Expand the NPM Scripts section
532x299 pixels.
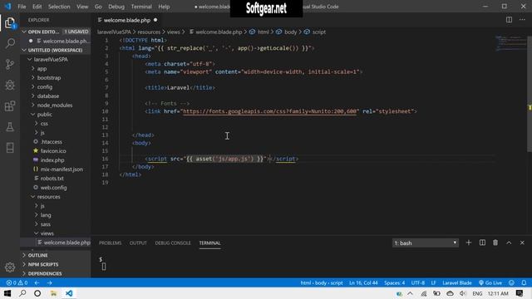click(x=56, y=264)
